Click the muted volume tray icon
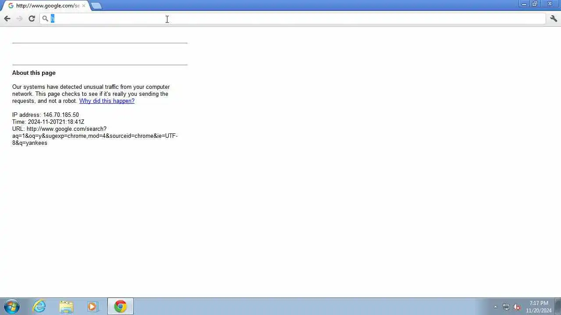Image resolution: width=561 pixels, height=315 pixels. point(517,307)
